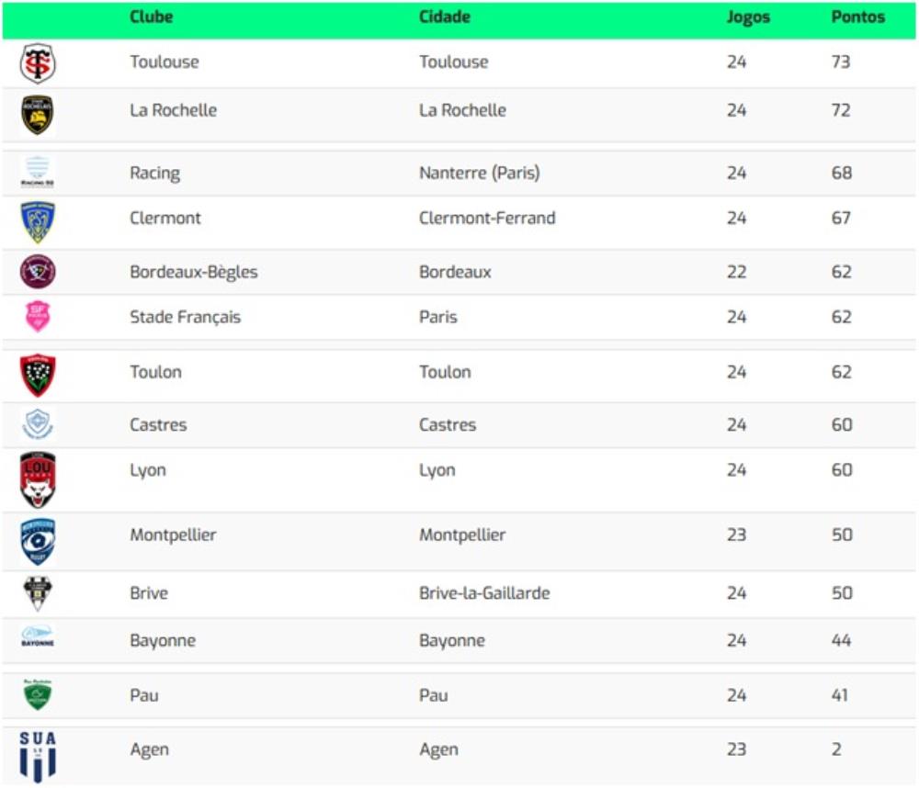The width and height of the screenshot is (919, 788).
Task: Click the Castres club name
Action: coord(158,425)
